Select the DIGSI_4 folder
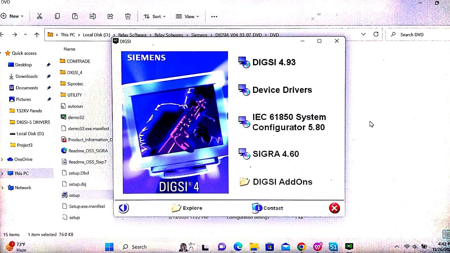This screenshot has height=253, width=450. coord(71,72)
